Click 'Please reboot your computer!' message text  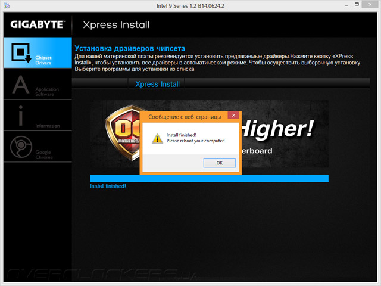pyautogui.click(x=196, y=141)
